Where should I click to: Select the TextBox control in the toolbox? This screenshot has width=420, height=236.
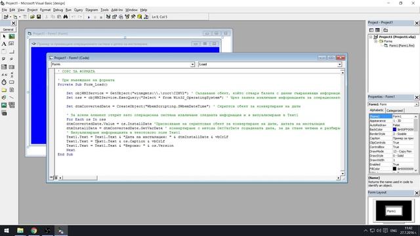[12, 44]
